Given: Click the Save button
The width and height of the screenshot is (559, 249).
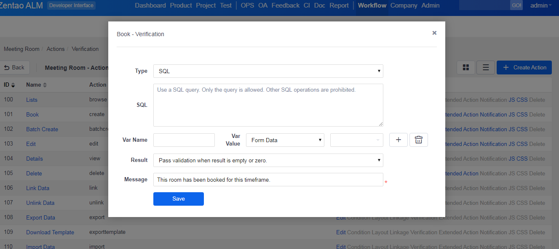Looking at the screenshot, I should (178, 199).
